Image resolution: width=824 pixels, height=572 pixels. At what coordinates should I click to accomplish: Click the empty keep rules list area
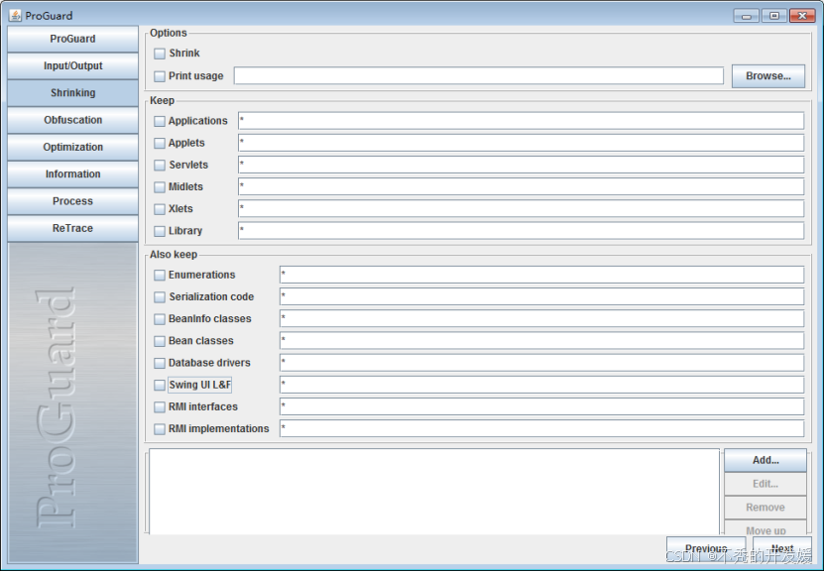(x=434, y=492)
